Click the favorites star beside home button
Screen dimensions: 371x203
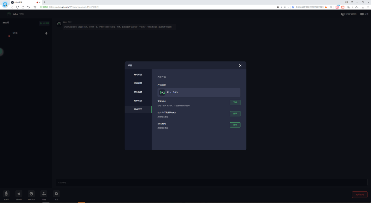[35, 7]
